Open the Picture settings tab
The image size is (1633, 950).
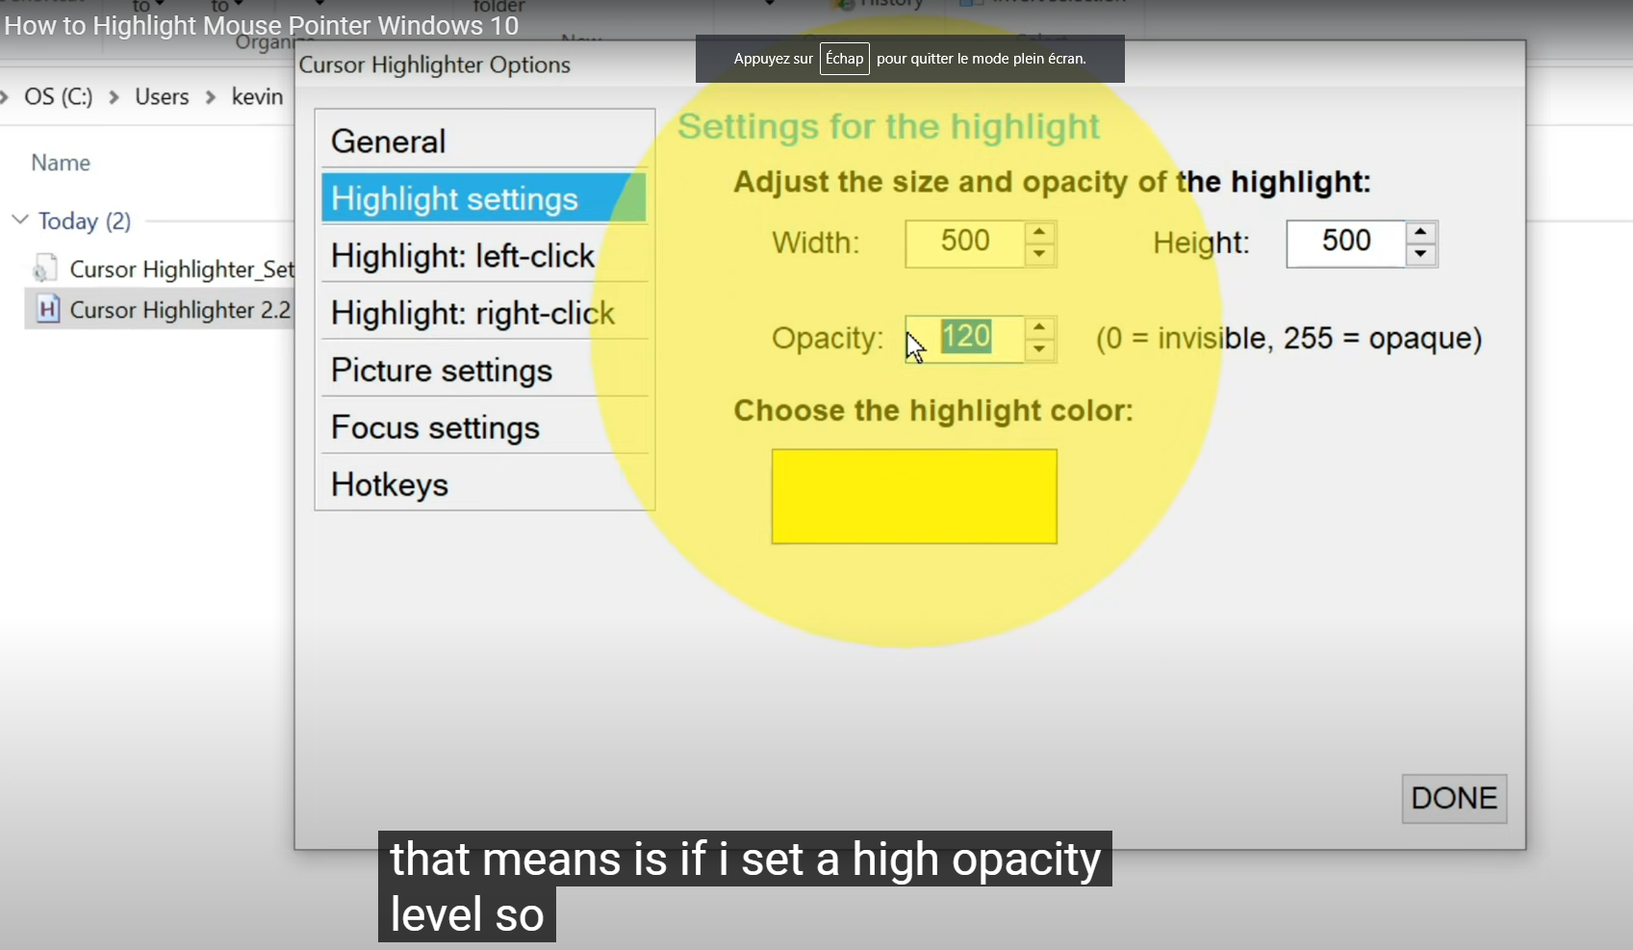tap(484, 370)
